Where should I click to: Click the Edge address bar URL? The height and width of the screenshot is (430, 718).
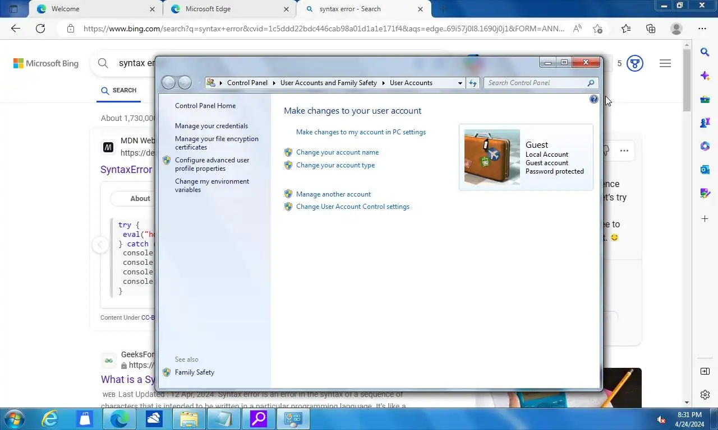point(324,29)
